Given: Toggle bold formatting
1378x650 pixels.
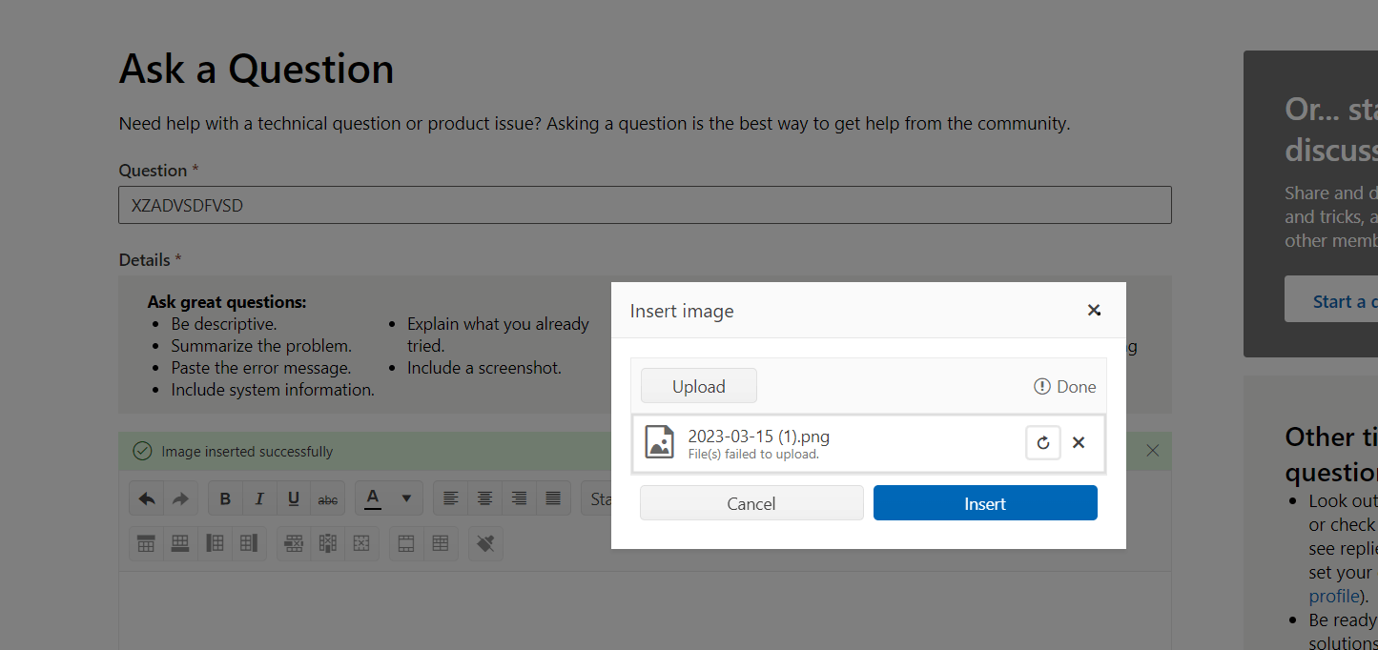Looking at the screenshot, I should 225,498.
